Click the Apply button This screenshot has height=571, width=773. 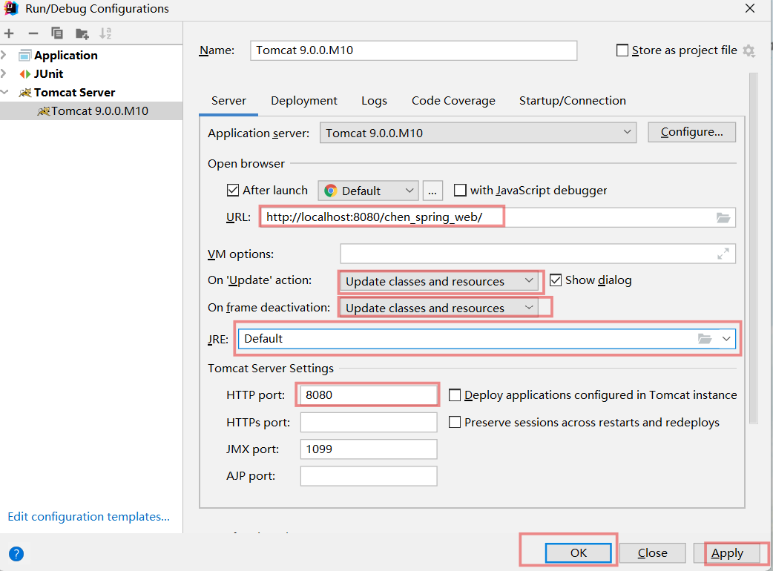pyautogui.click(x=727, y=552)
